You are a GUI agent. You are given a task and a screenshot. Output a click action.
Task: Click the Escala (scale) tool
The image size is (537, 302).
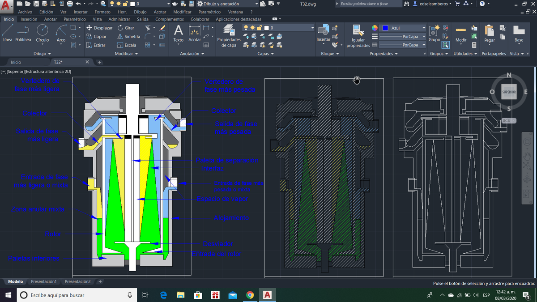[x=127, y=45]
